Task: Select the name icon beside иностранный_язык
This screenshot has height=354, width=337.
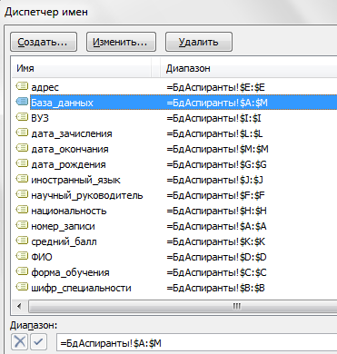Action: click(22, 180)
